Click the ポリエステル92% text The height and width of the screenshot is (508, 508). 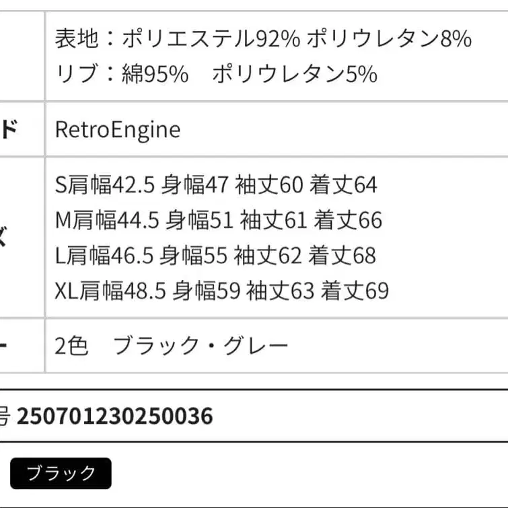pos(211,39)
